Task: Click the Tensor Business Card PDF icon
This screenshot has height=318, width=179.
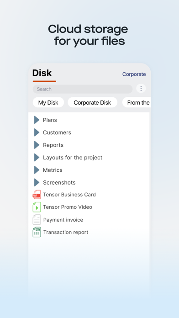Action: click(x=37, y=195)
